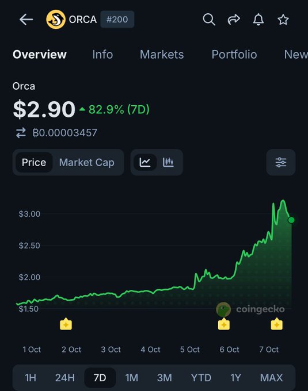Switch to candlestick chart view

point(168,162)
